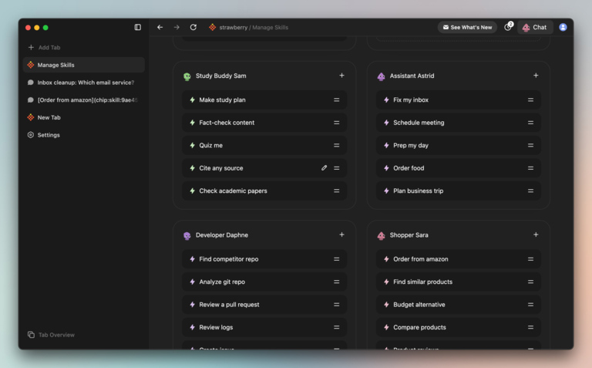592x368 pixels.
Task: Toggle the sidebar panel icon
Action: point(138,27)
